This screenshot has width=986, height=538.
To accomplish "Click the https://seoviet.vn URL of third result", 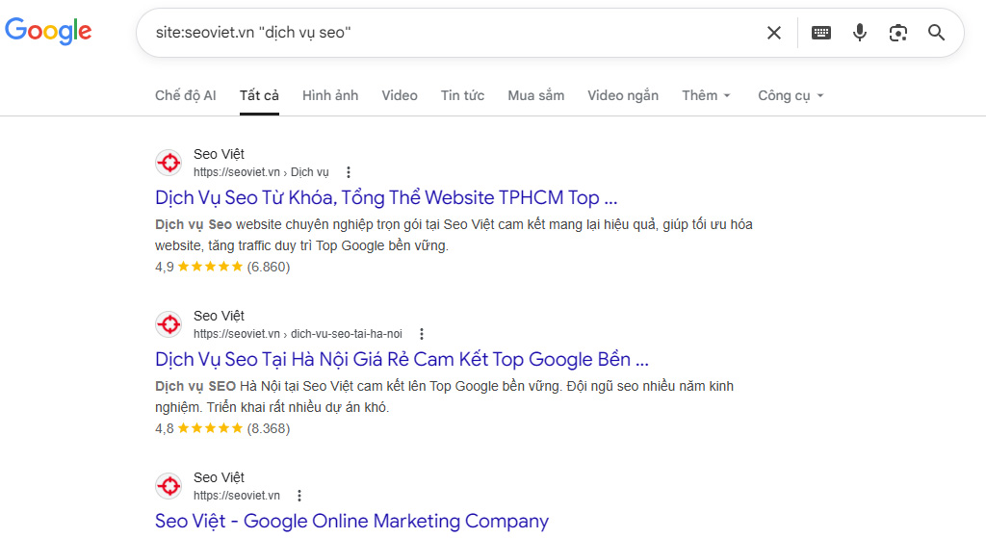I will click(x=237, y=496).
